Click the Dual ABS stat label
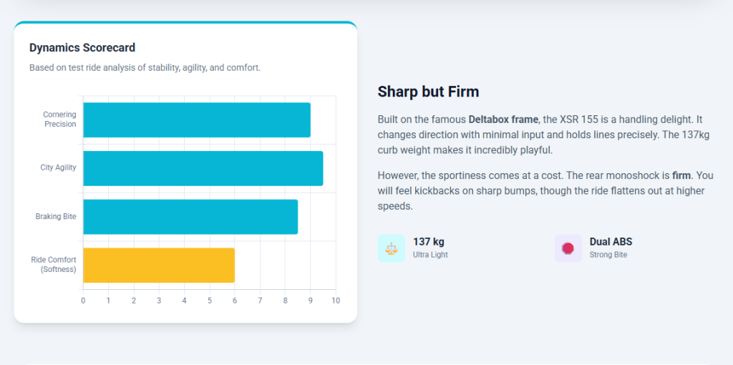The height and width of the screenshot is (365, 733). coord(611,242)
